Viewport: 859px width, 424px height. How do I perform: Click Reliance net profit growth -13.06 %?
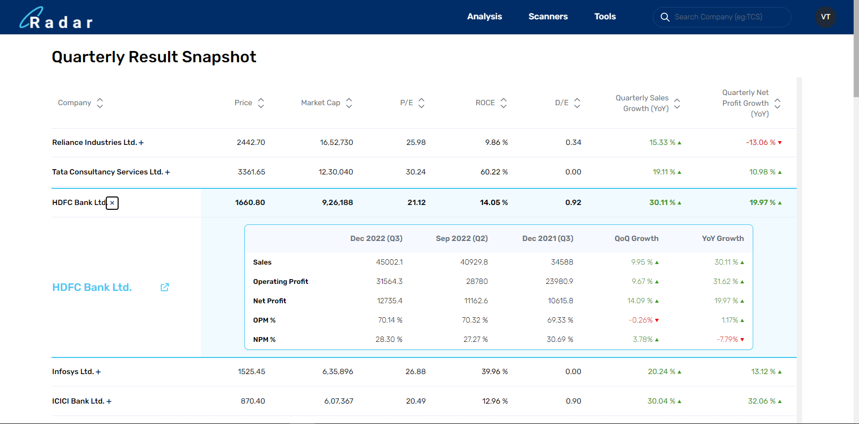click(761, 142)
